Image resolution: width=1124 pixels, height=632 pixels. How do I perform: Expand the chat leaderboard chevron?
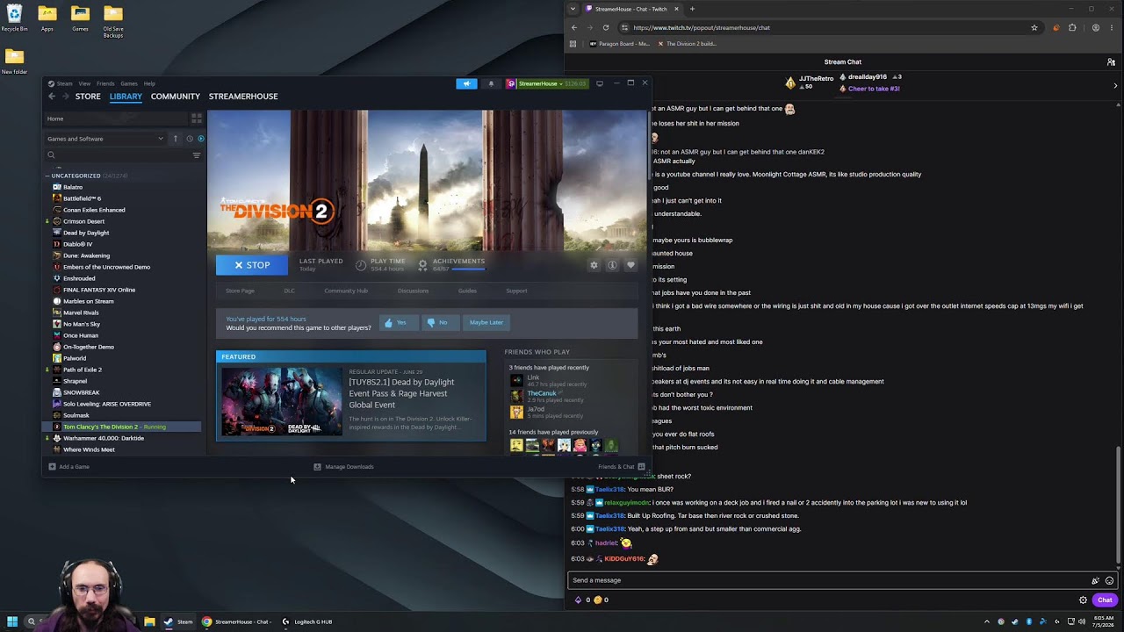tap(1115, 86)
